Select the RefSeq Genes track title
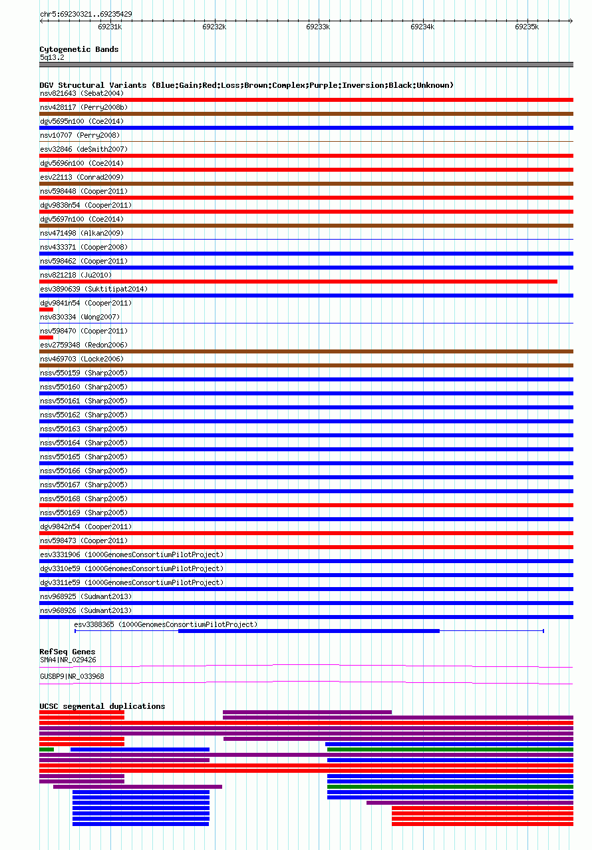This screenshot has width=592, height=850. tap(67, 652)
